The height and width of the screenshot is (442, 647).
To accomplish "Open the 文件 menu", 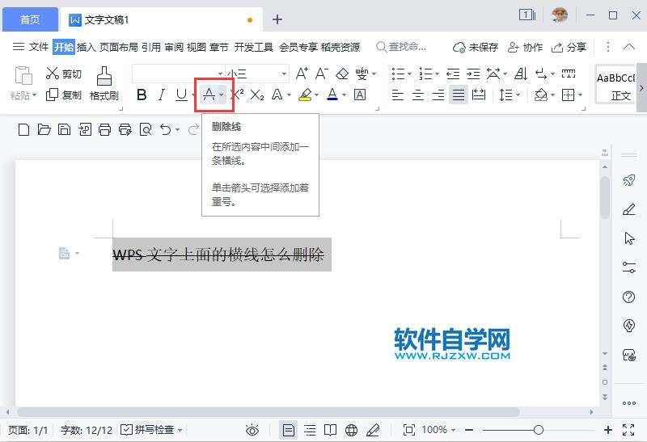I will (x=39, y=47).
